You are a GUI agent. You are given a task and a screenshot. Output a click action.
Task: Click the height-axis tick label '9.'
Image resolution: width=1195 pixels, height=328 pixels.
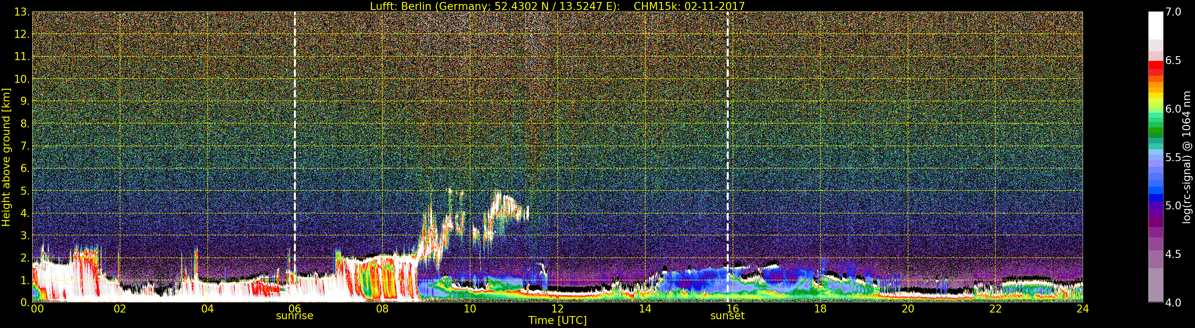click(x=25, y=101)
